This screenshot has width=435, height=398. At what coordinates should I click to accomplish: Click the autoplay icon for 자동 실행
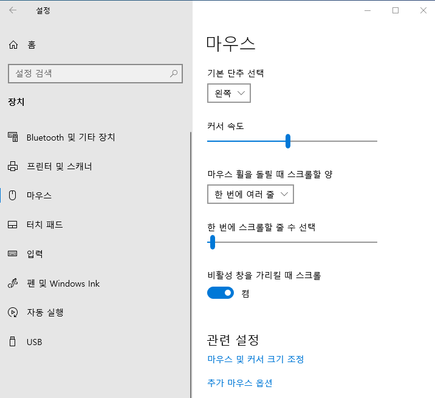pyautogui.click(x=13, y=312)
